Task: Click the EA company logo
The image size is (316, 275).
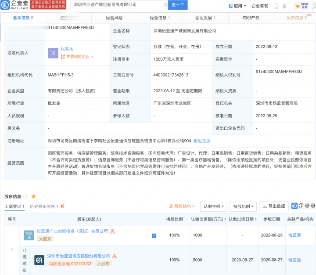Action: click(39, 260)
